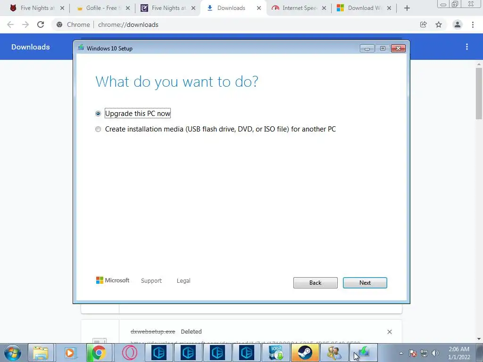Open the Support link in setup
The width and height of the screenshot is (483, 362).
[x=151, y=281]
